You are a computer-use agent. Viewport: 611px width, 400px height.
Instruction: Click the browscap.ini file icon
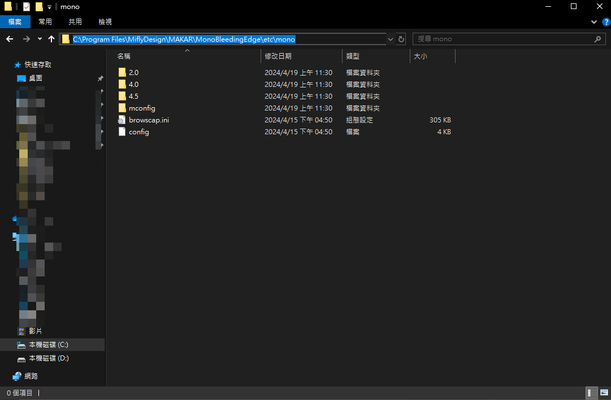coord(122,120)
